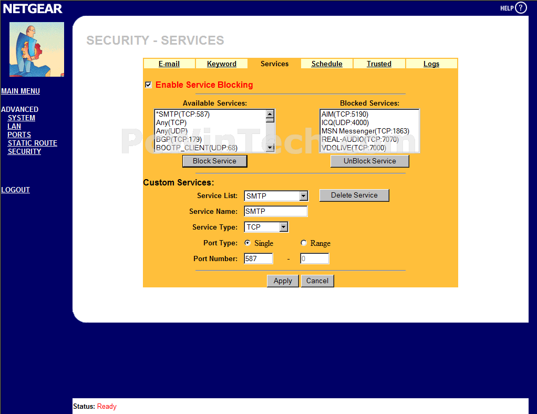Viewport: 537px width, 414px height.
Task: Select ICQ(UDP:4000) in Blocked Services
Action: pyautogui.click(x=369, y=122)
